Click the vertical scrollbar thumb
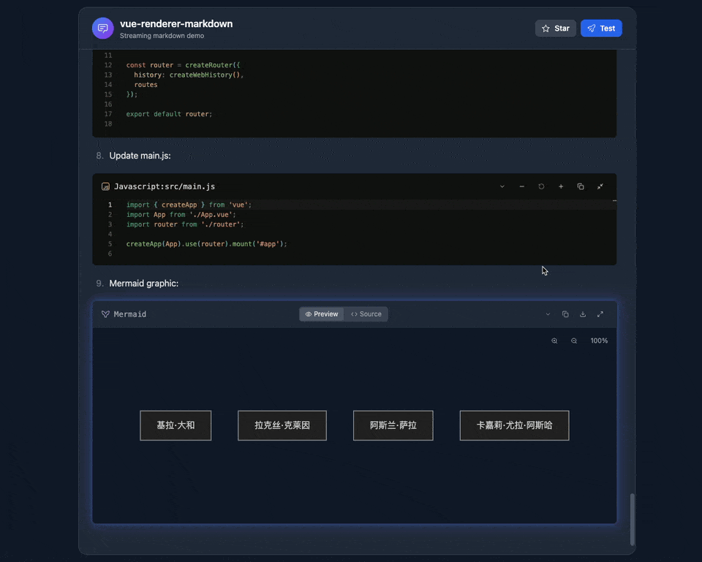 point(633,519)
